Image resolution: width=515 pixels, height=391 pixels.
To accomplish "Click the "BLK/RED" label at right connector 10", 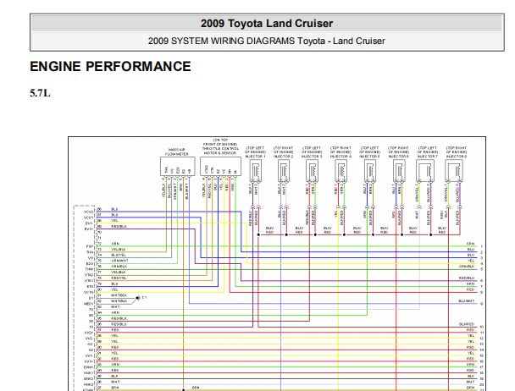I will 467,324.
